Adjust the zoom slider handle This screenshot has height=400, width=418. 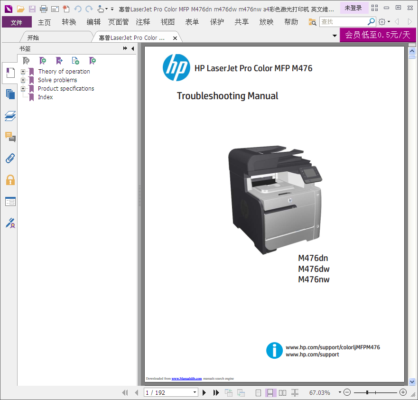367,392
